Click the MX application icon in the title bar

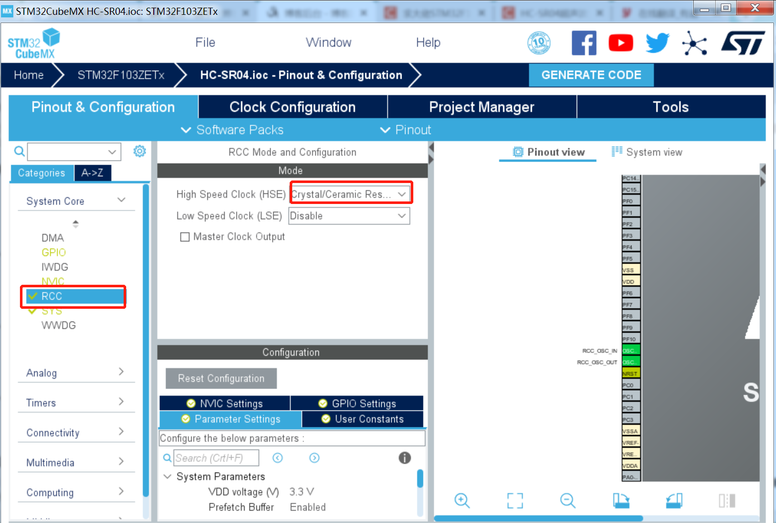pyautogui.click(x=7, y=11)
